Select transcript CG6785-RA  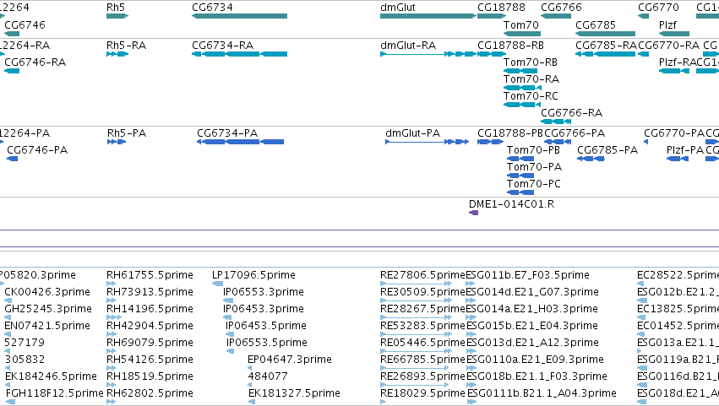click(x=605, y=54)
